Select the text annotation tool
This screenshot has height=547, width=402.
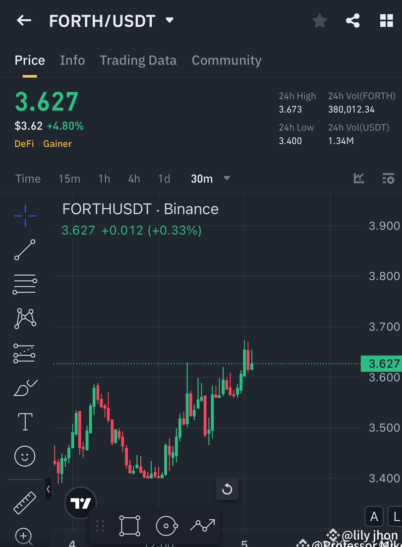[25, 421]
